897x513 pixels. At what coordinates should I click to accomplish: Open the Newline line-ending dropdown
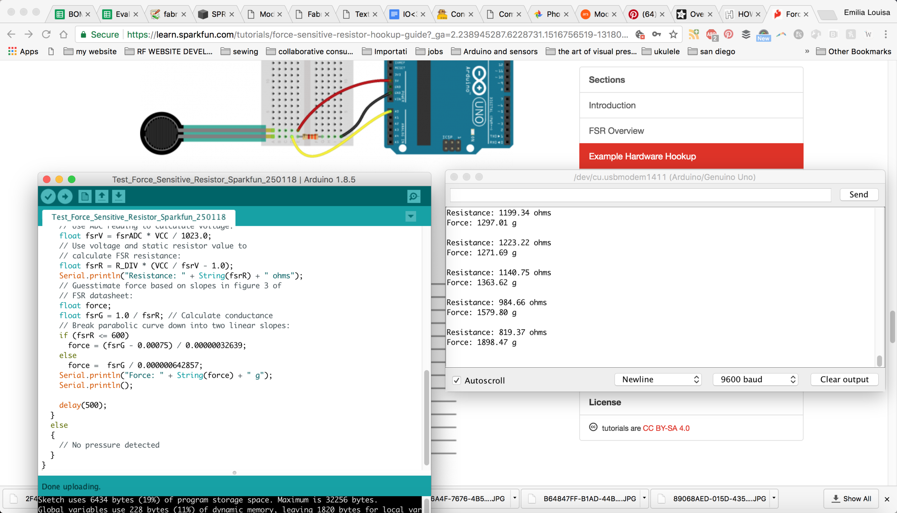tap(658, 379)
